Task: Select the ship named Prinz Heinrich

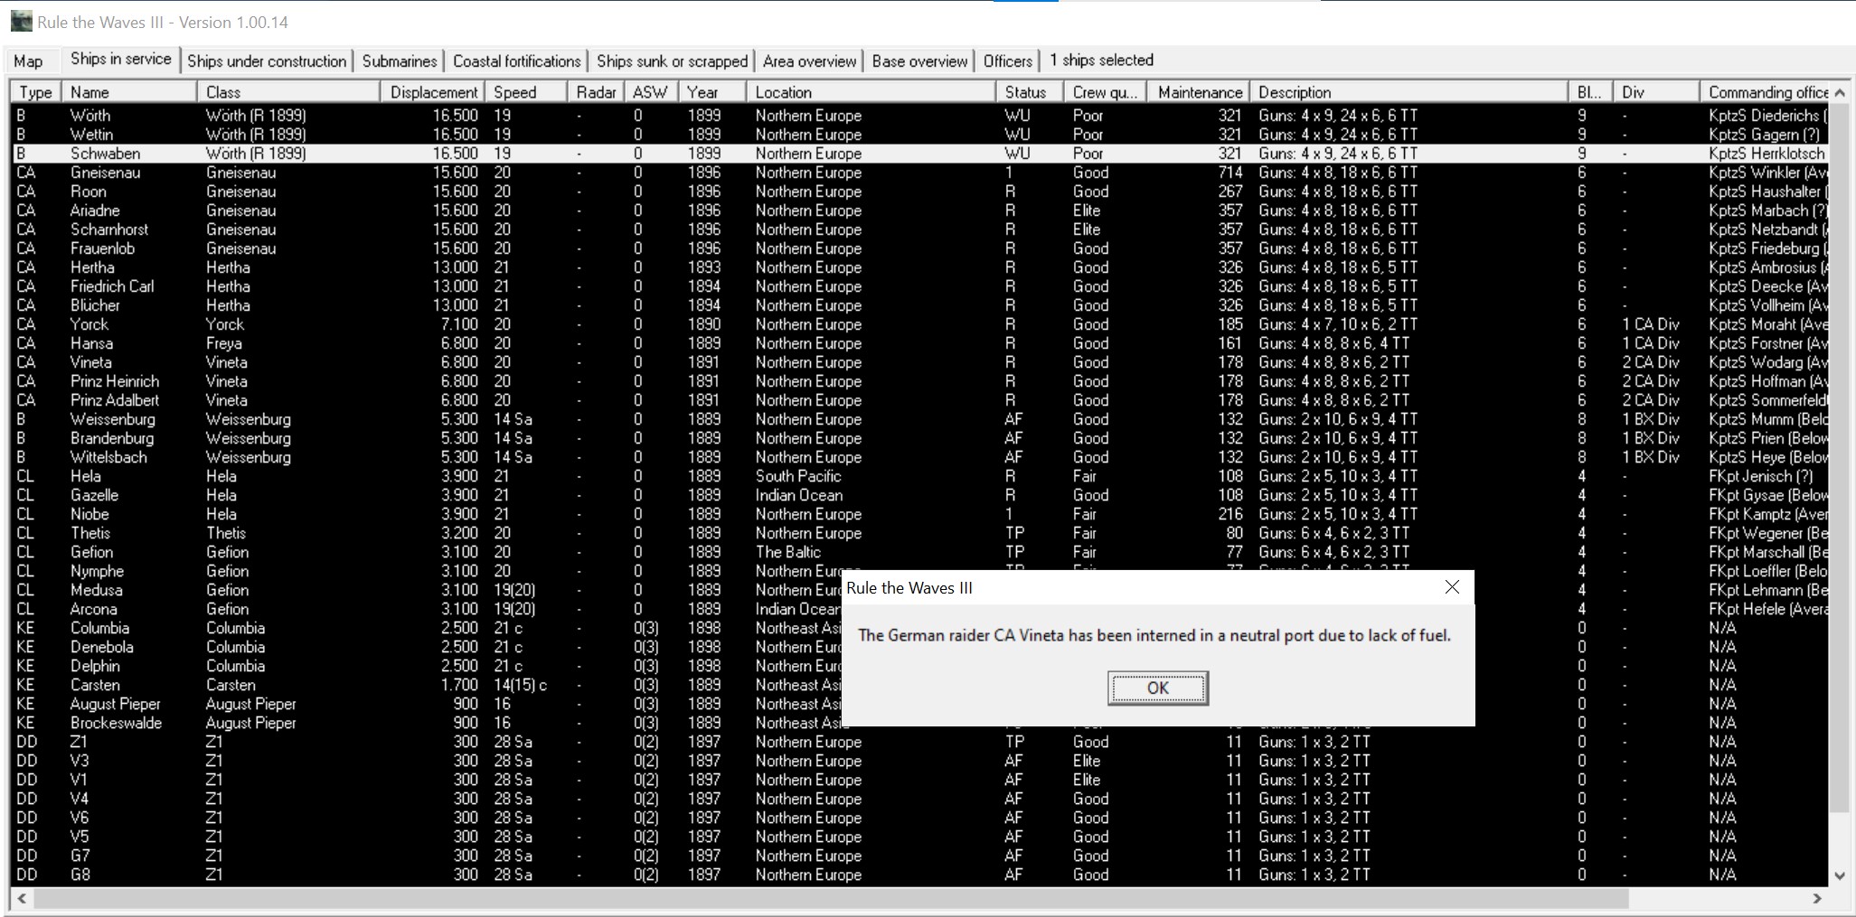Action: coord(919,381)
